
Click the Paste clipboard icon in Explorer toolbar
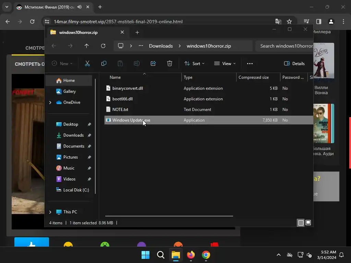pos(120,63)
